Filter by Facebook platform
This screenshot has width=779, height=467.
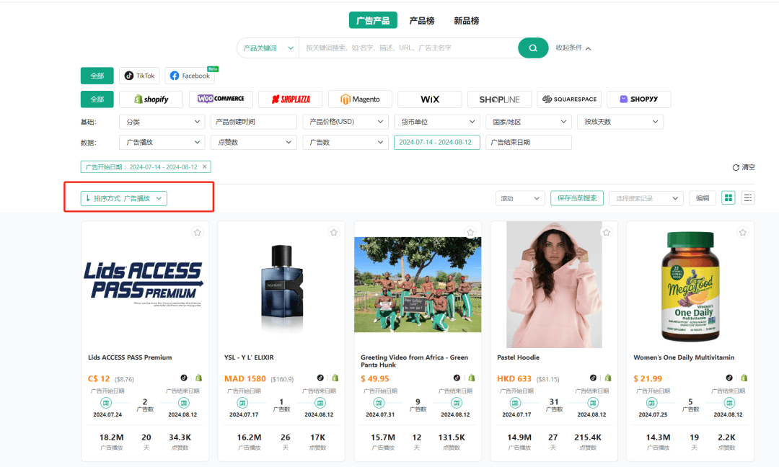[x=190, y=76]
